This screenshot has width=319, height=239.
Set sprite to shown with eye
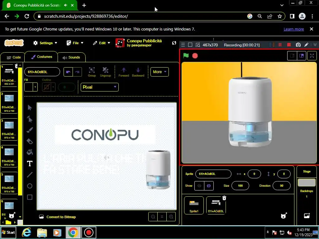199,186
